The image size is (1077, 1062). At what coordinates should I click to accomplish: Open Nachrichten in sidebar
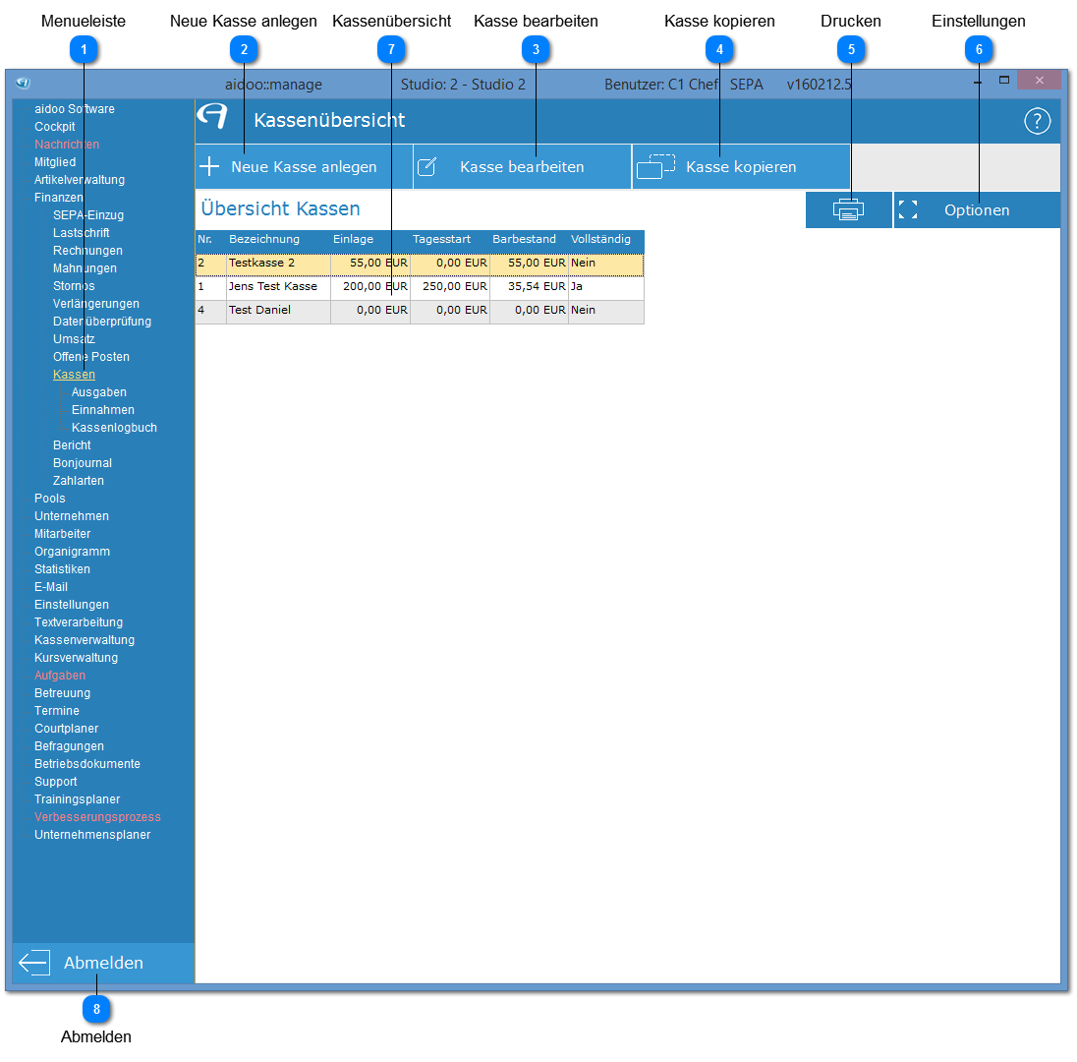(x=67, y=145)
